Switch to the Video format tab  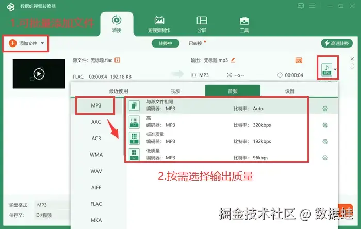(176, 91)
